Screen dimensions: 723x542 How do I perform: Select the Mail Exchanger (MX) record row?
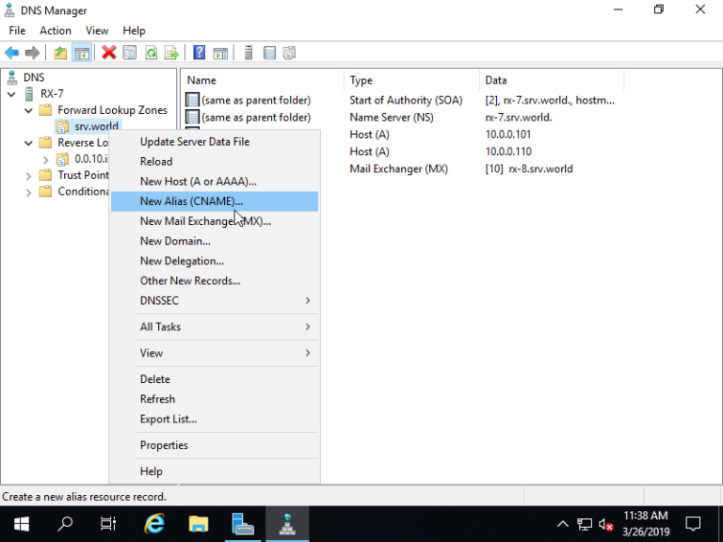pyautogui.click(x=399, y=169)
